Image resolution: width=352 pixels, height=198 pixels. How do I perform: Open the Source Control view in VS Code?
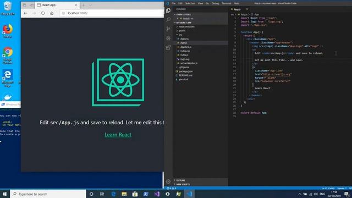tap(168, 29)
